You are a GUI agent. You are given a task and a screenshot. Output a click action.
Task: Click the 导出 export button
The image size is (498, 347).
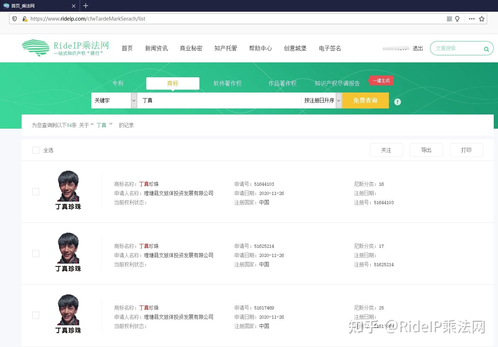click(x=426, y=150)
